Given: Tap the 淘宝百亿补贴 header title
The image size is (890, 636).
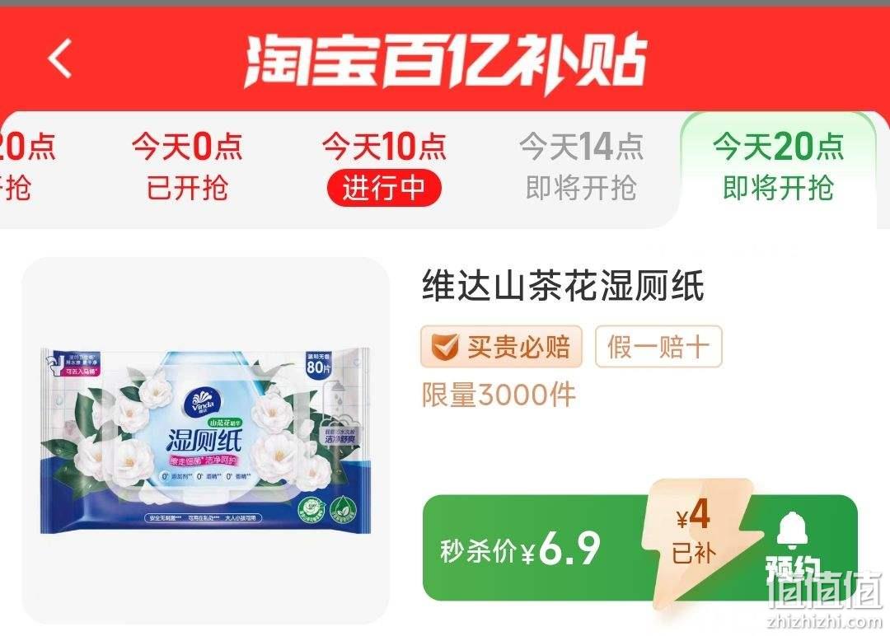Looking at the screenshot, I should click(x=447, y=61).
